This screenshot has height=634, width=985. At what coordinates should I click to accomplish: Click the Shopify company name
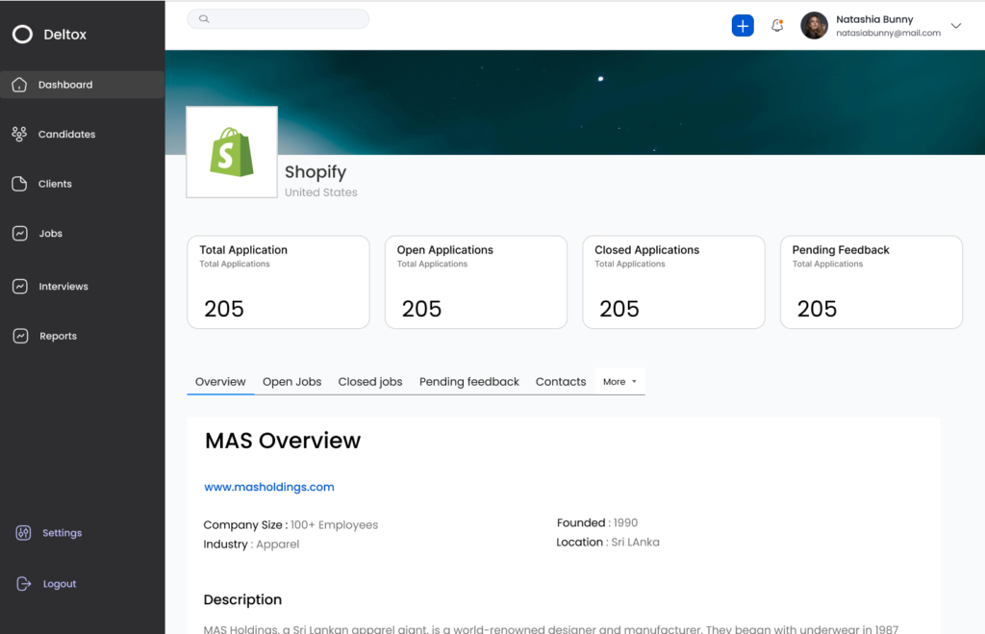tap(316, 171)
